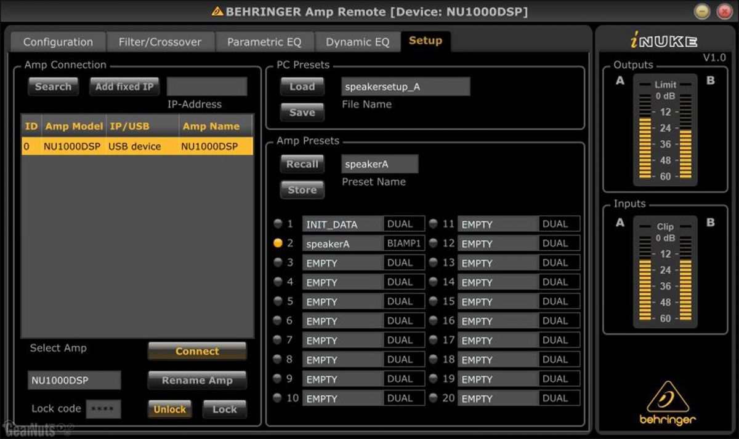Choose preset slot 10 radio button
739x439 pixels.
278,398
